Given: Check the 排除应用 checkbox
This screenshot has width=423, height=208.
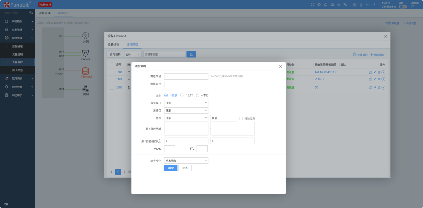Looking at the screenshot, I should [x=241, y=118].
